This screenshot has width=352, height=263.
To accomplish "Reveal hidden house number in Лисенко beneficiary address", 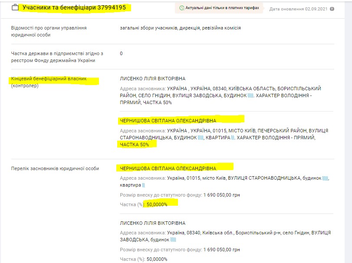I will point(250,95).
